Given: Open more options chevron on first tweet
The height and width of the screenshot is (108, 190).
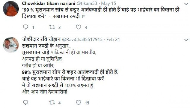Looking at the screenshot, I should pos(186,4).
